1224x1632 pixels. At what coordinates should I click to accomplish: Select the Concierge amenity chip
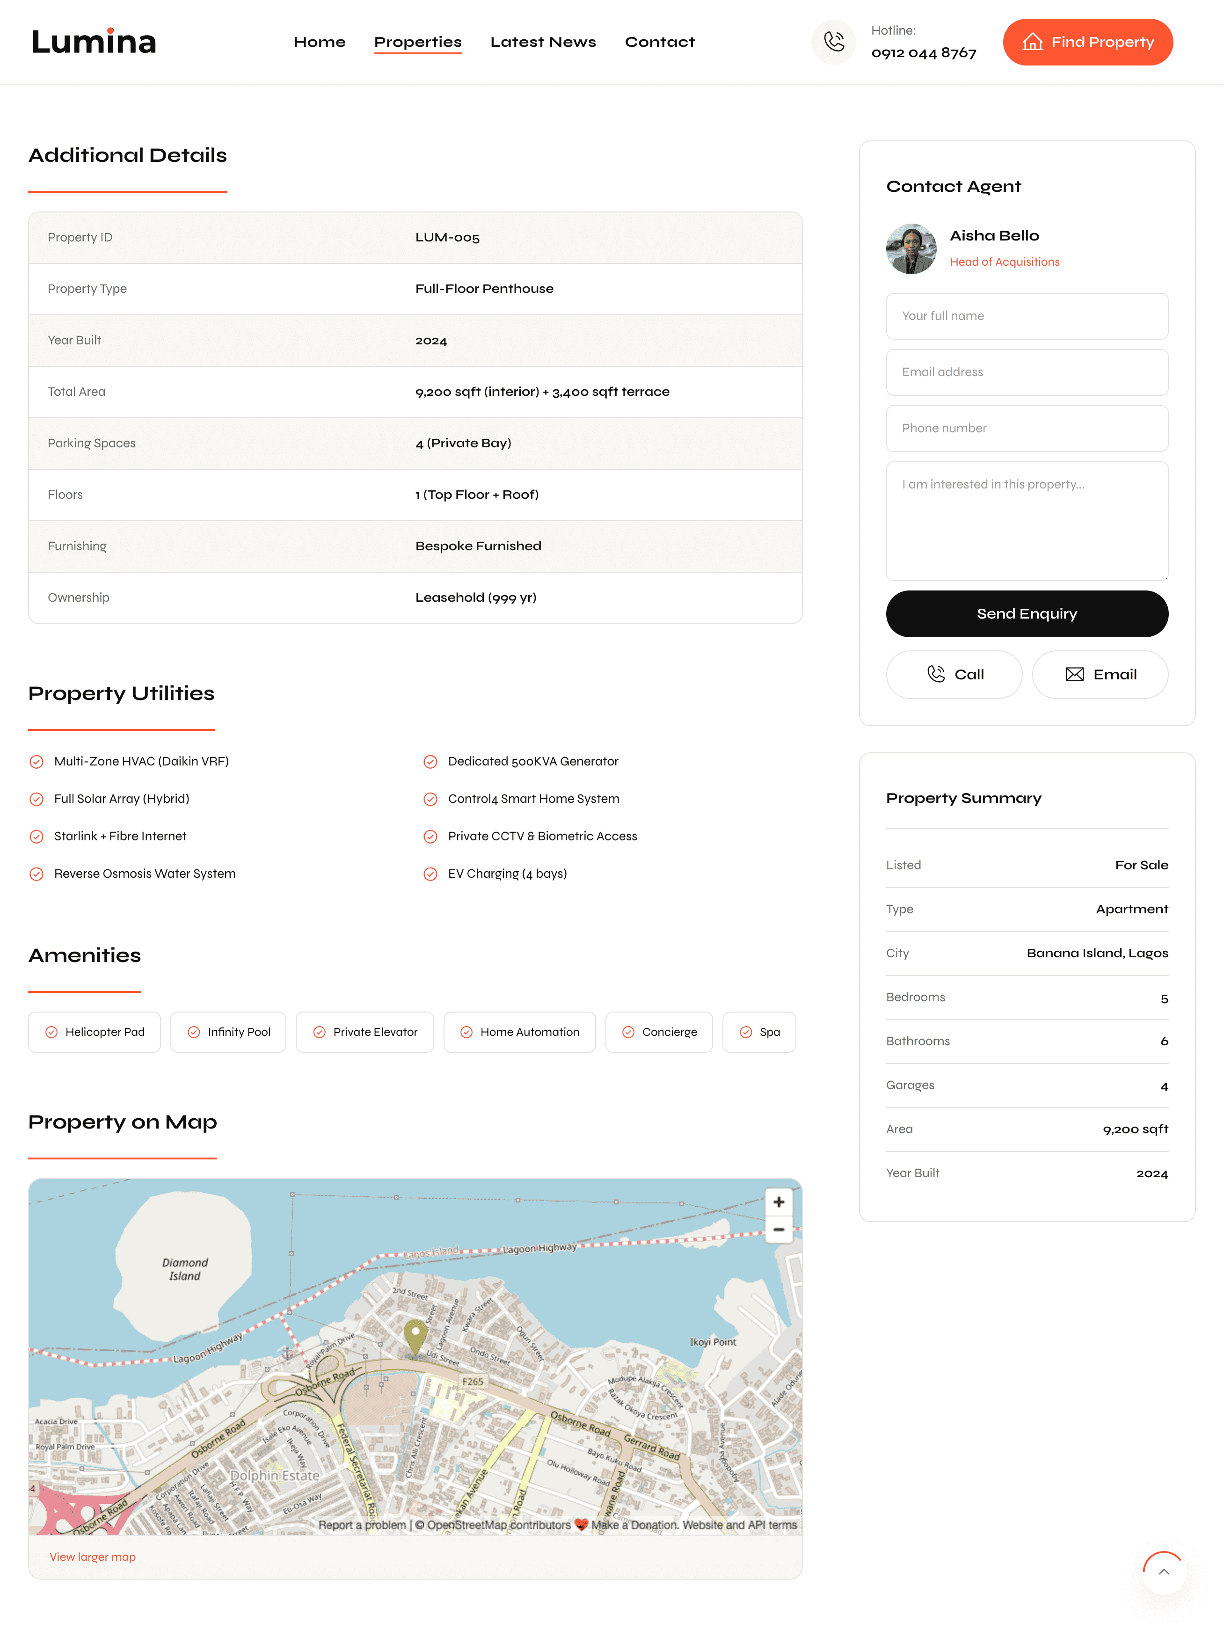coord(659,1032)
